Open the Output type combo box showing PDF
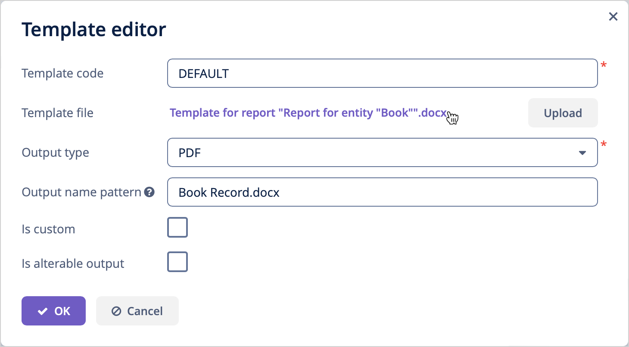This screenshot has width=629, height=347. (x=382, y=152)
